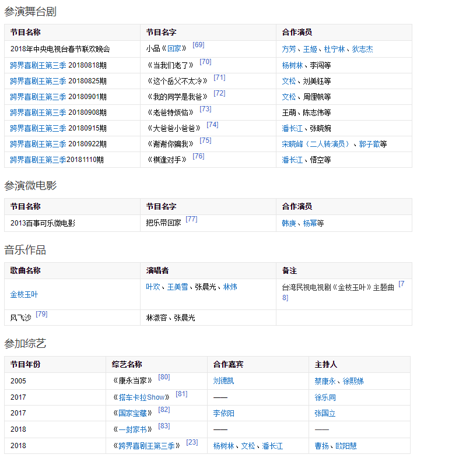Click singer link 叶欢
The width and height of the screenshot is (459, 465).
153,287
